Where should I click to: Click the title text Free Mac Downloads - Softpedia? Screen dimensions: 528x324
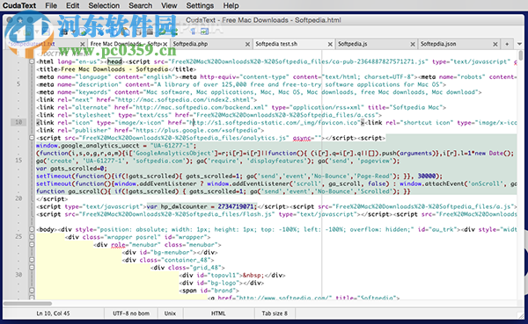click(114, 69)
